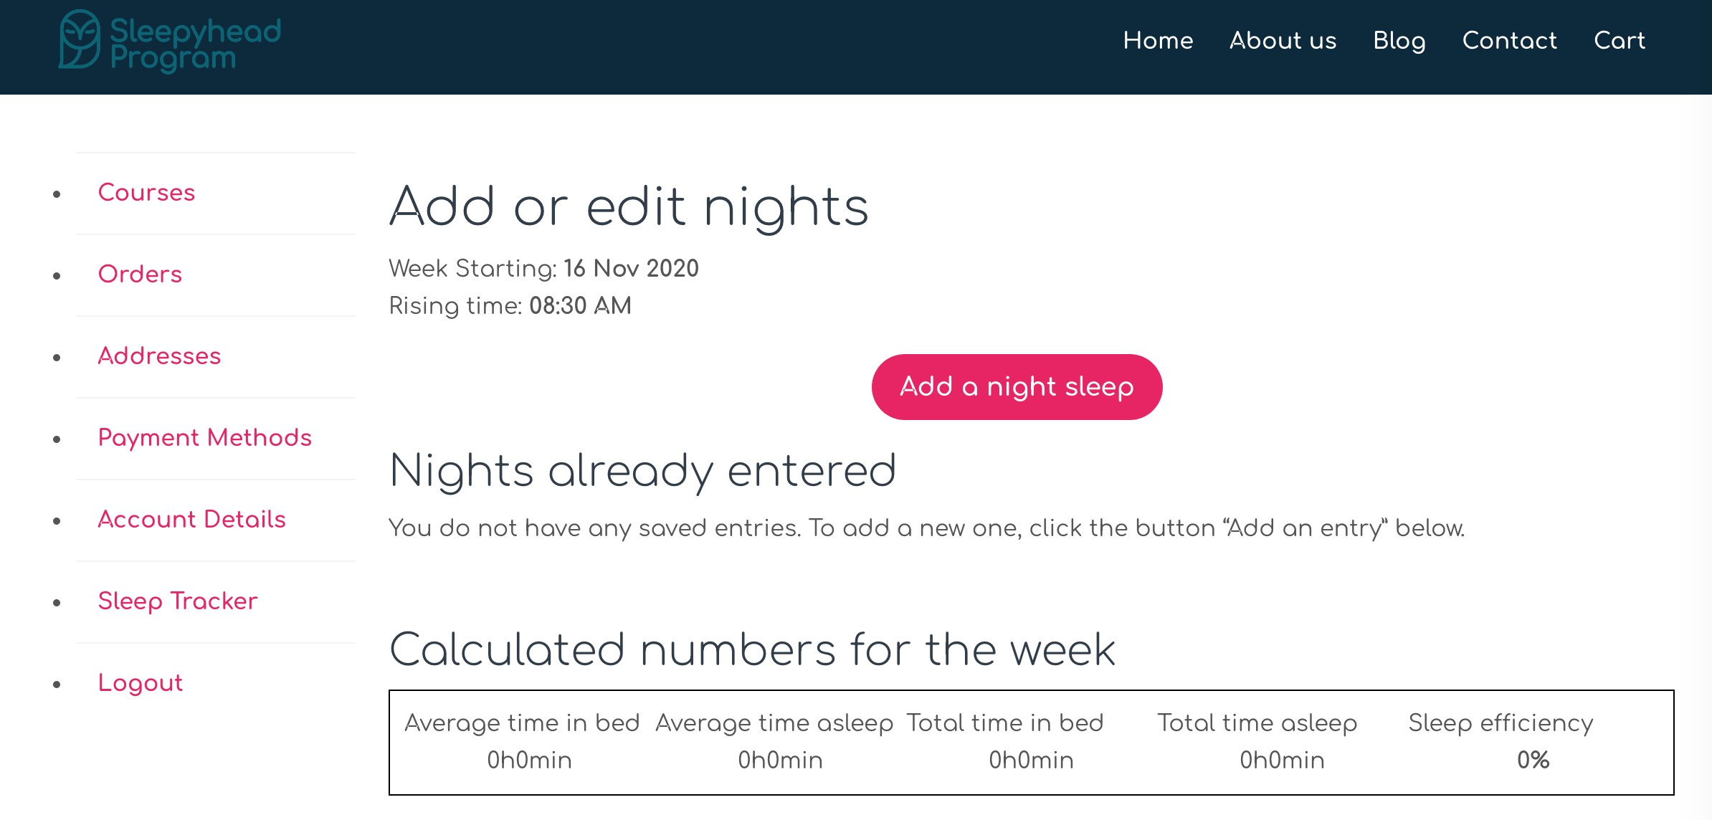
Task: Go to Payment Methods
Action: pos(204,437)
